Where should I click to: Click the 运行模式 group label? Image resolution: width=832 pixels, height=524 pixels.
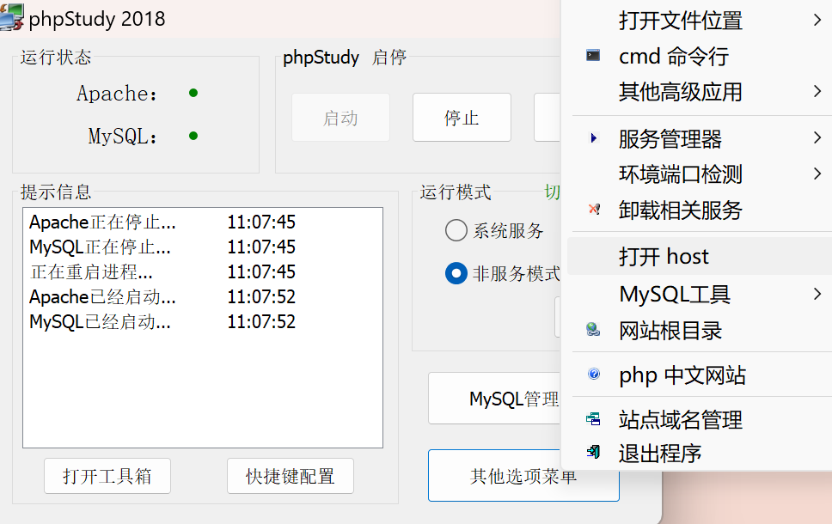[x=456, y=192]
